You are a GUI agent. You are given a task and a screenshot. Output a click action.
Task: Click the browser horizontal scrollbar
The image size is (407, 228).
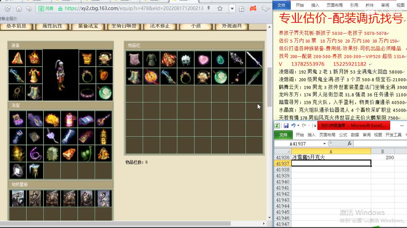[116, 224]
